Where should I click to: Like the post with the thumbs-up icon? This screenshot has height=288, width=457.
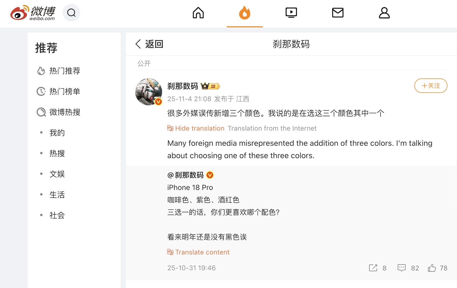432,267
